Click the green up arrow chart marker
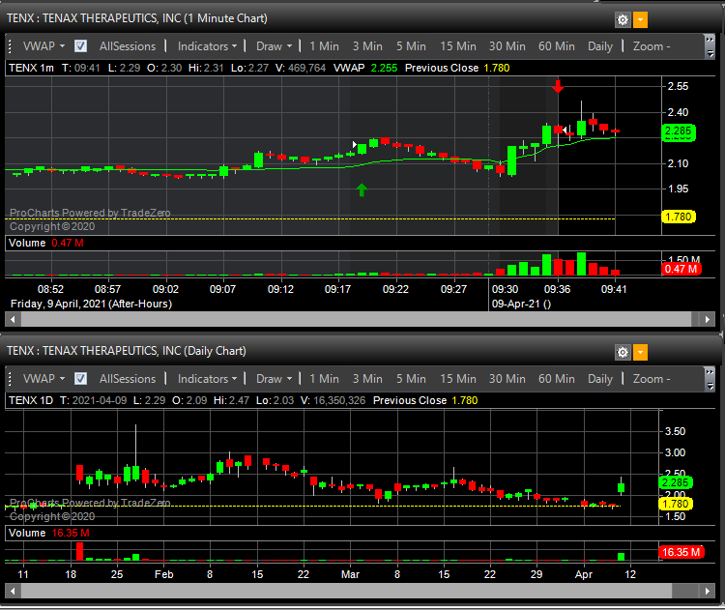 362,189
